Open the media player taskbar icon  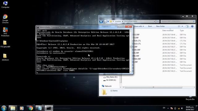(22, 108)
